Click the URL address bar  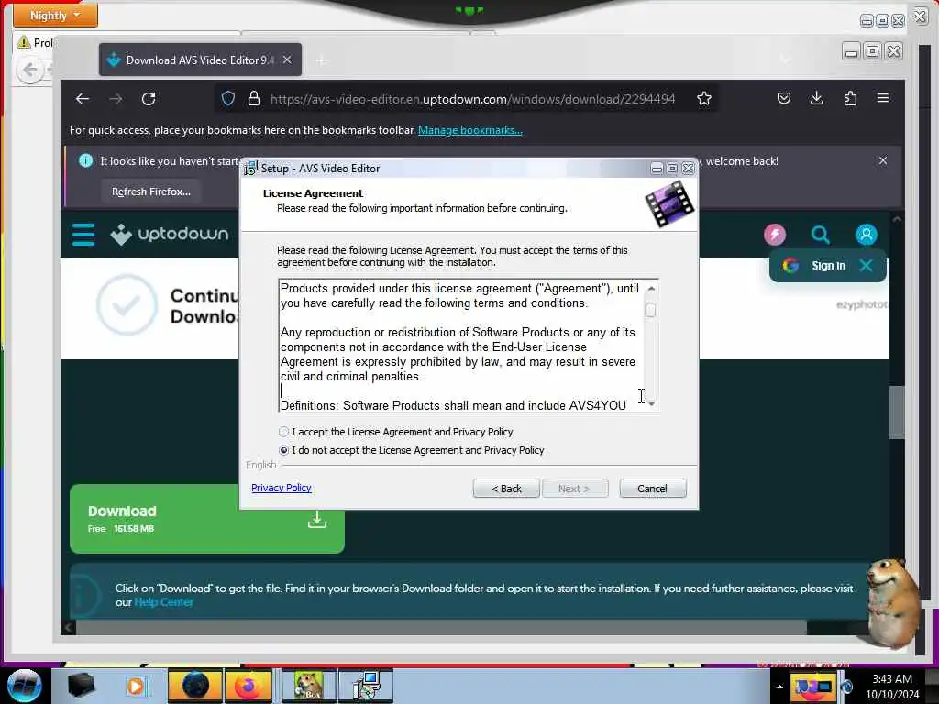point(473,99)
